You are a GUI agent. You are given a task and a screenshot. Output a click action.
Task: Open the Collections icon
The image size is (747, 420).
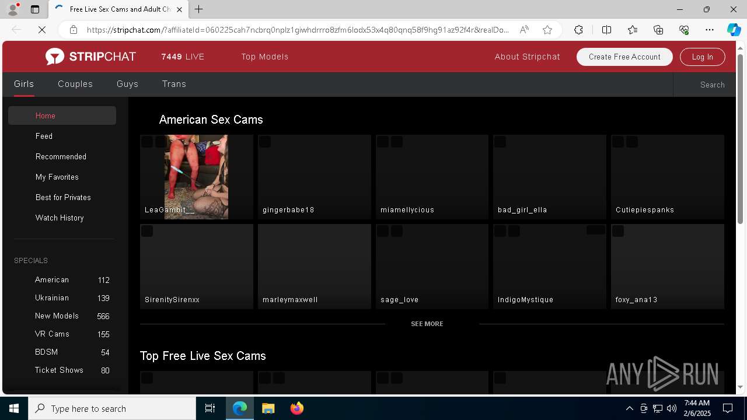coord(658,30)
